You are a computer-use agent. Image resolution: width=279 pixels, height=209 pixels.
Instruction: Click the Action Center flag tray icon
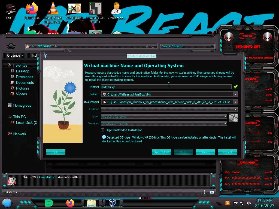pos(235,203)
